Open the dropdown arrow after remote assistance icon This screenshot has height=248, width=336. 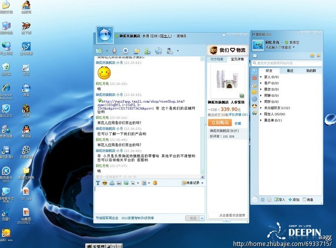click(178, 51)
